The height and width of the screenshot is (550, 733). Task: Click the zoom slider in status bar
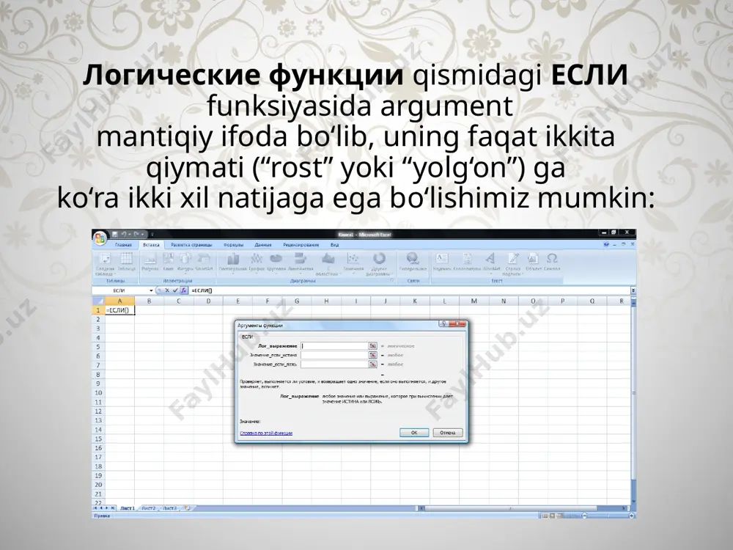tap(608, 516)
